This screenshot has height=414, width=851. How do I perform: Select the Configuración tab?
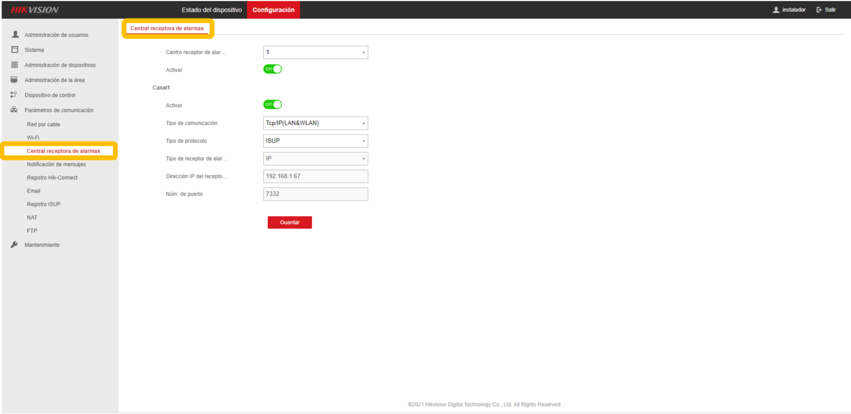click(x=273, y=10)
